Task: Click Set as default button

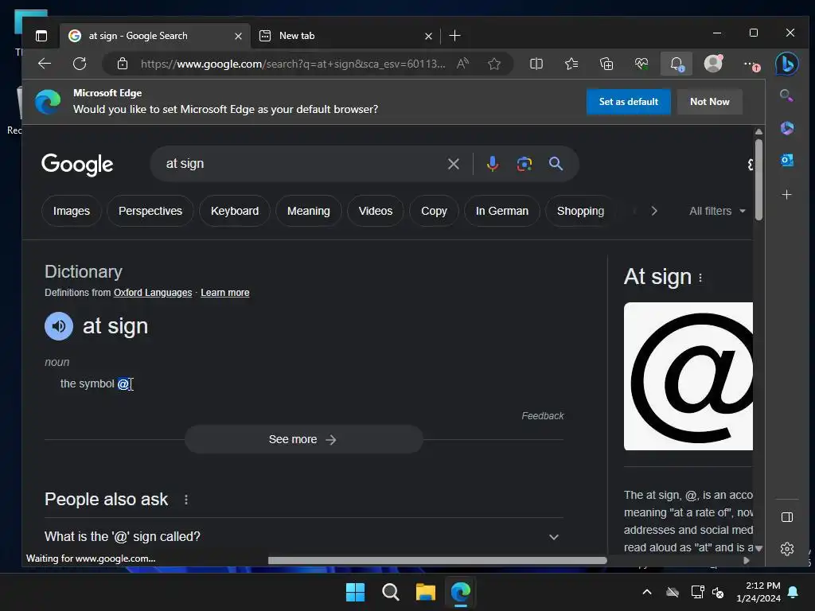Action: [629, 102]
